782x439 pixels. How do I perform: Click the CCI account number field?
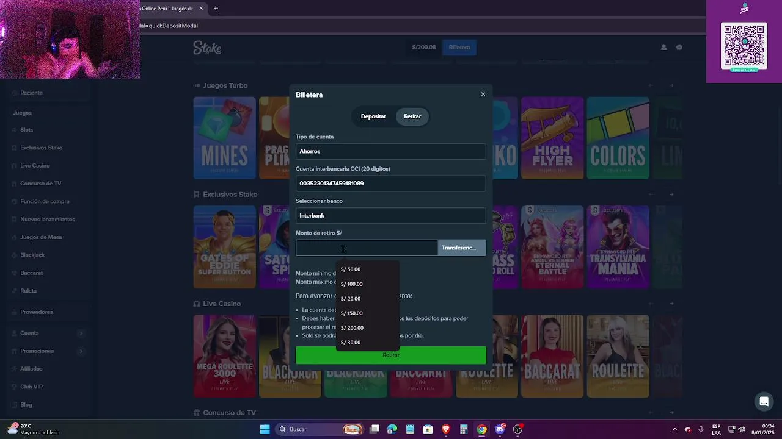[x=390, y=184]
